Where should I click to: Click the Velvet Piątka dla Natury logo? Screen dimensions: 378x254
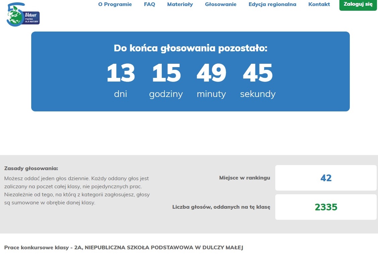pyautogui.click(x=23, y=15)
